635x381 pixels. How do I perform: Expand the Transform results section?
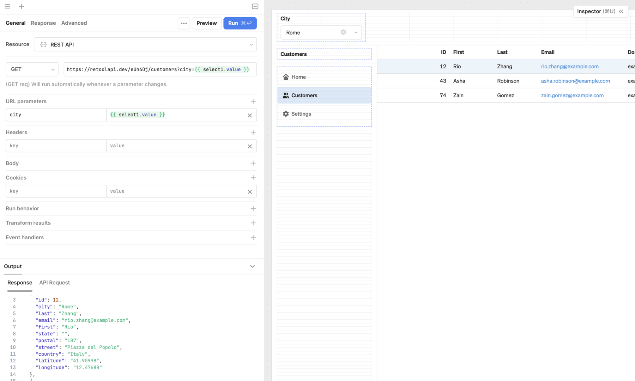point(253,223)
